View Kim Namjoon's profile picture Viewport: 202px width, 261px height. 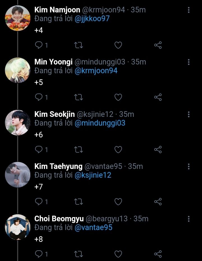click(x=18, y=18)
